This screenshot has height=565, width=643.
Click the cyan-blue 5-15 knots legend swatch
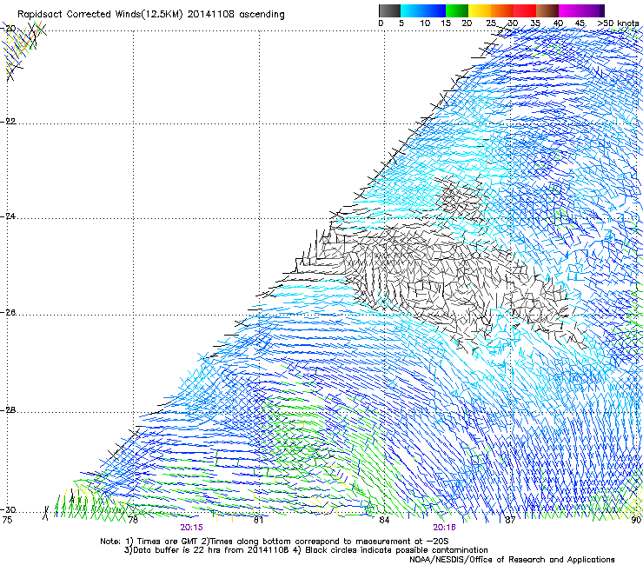[423, 10]
